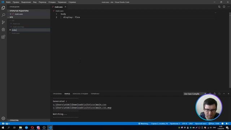
Task: Click the line and column status indicator
Action: point(160,123)
